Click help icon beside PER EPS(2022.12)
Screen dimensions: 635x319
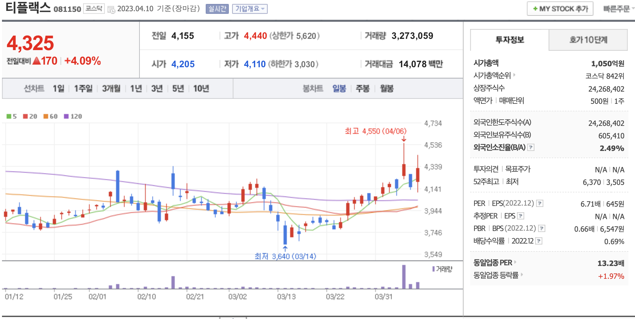pos(540,203)
